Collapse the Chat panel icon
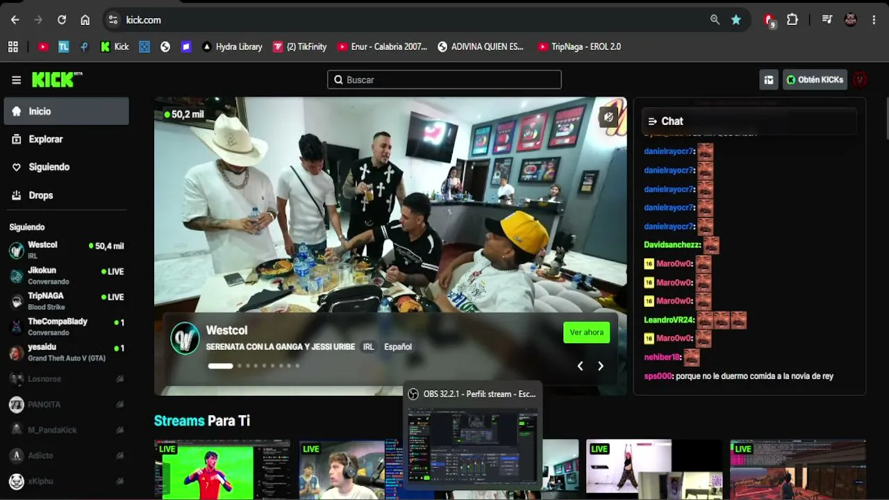The height and width of the screenshot is (500, 889). coord(652,122)
